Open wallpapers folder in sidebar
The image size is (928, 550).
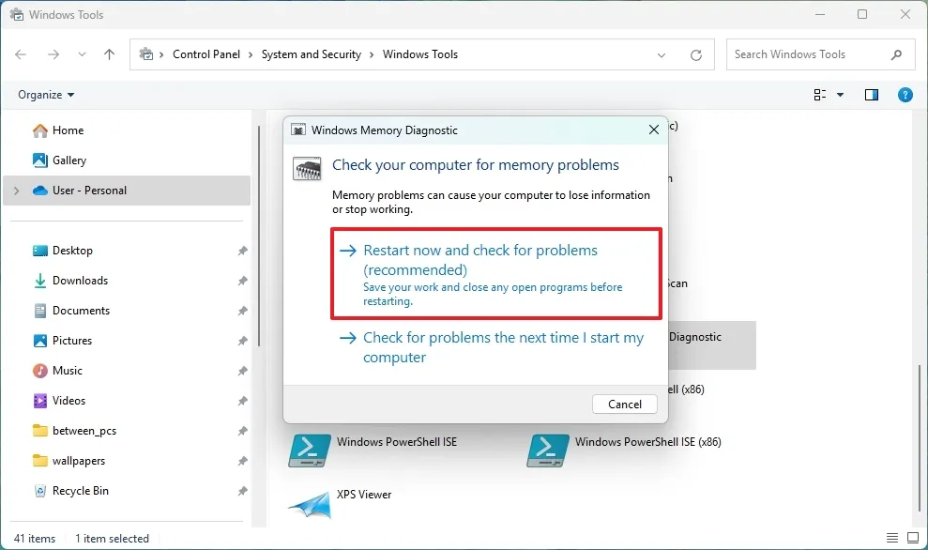[68, 461]
